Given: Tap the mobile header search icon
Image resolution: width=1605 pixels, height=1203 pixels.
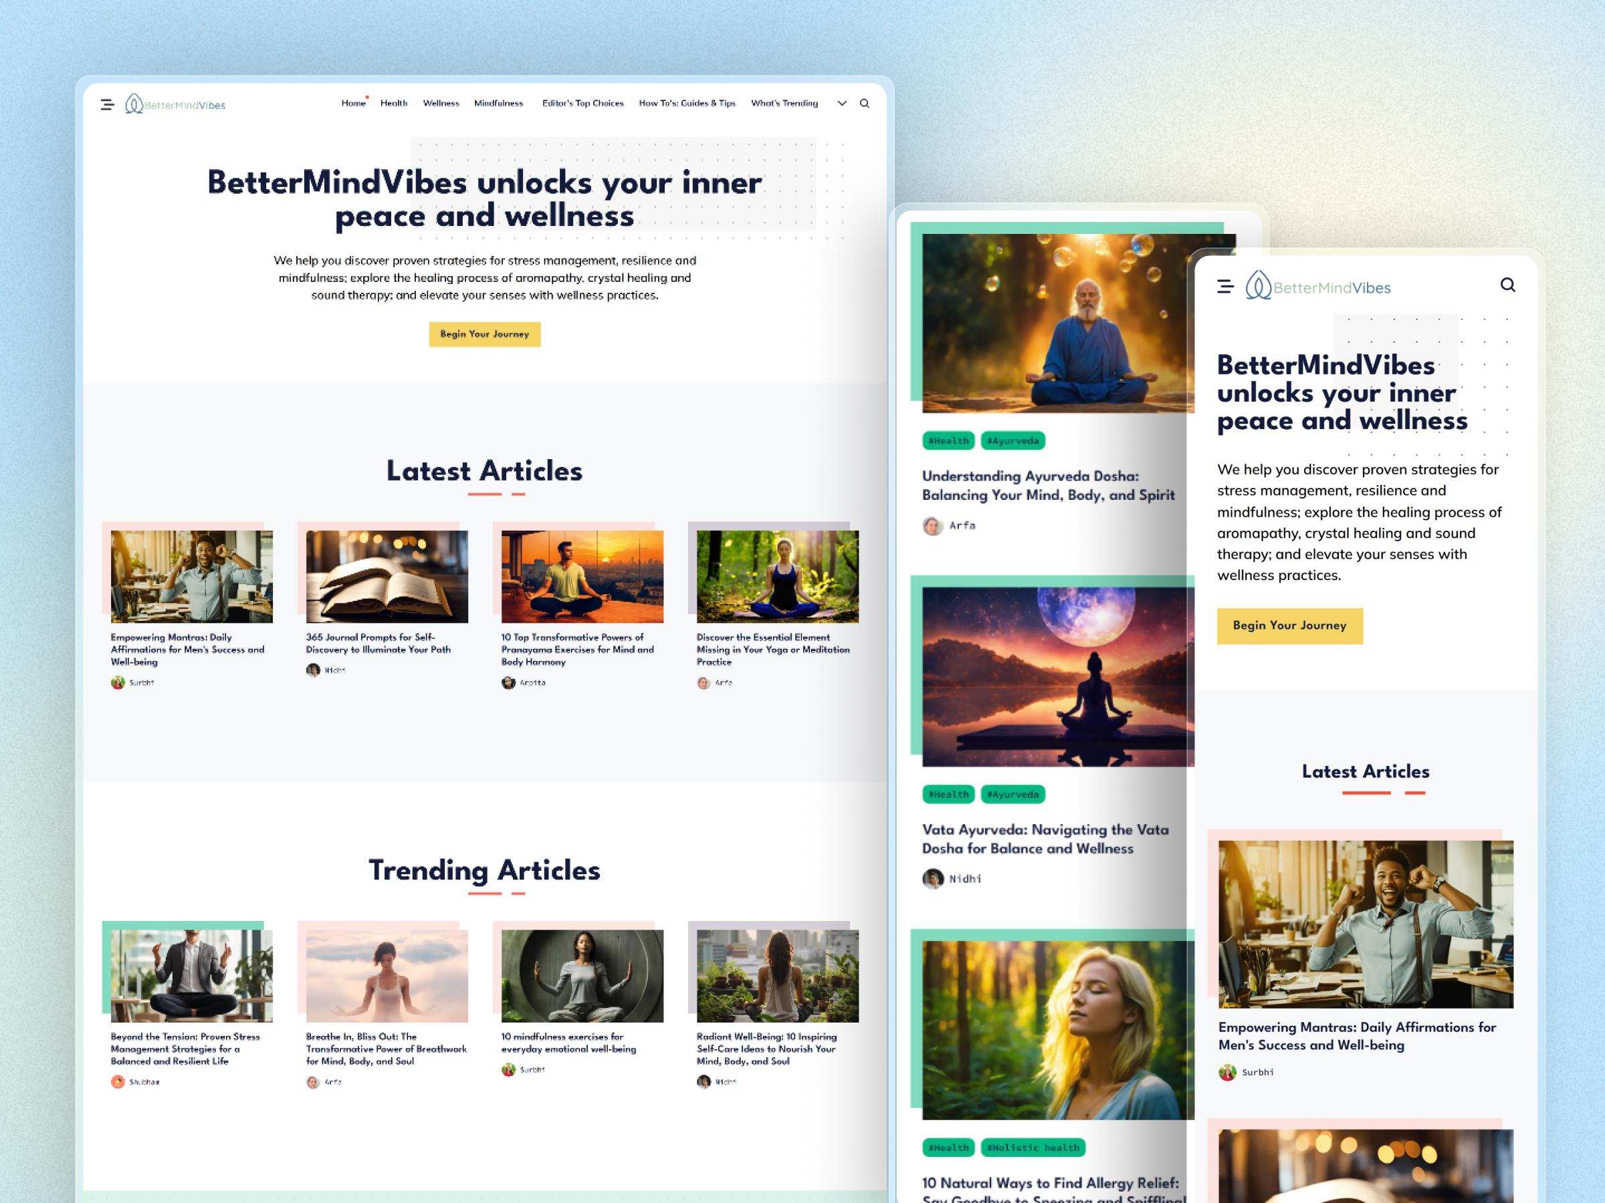Looking at the screenshot, I should (x=1508, y=285).
